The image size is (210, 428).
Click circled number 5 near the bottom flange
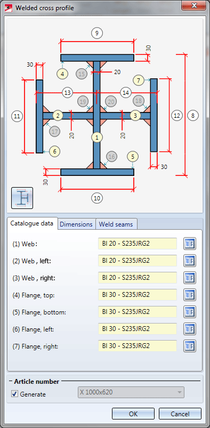click(133, 157)
